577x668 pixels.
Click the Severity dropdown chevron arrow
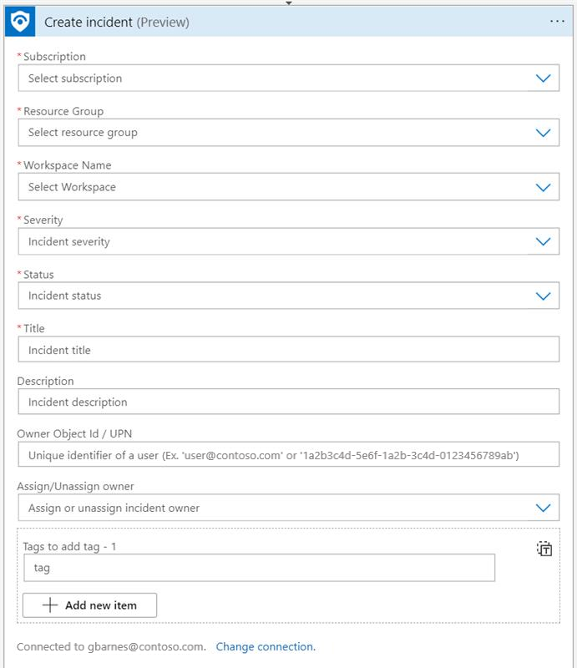coord(543,242)
